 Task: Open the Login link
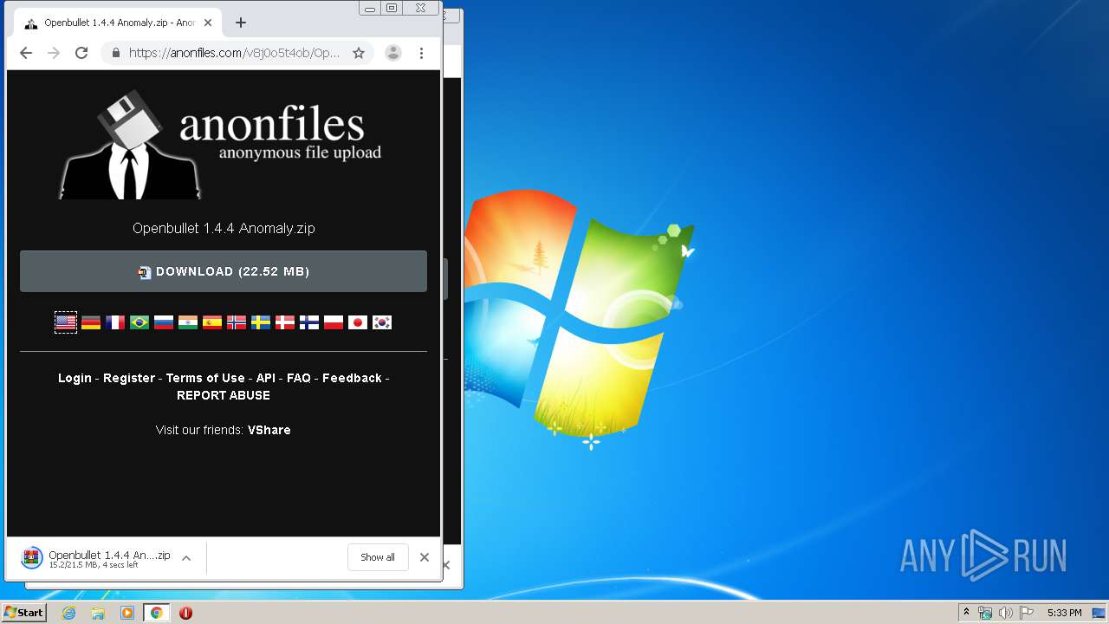(75, 379)
